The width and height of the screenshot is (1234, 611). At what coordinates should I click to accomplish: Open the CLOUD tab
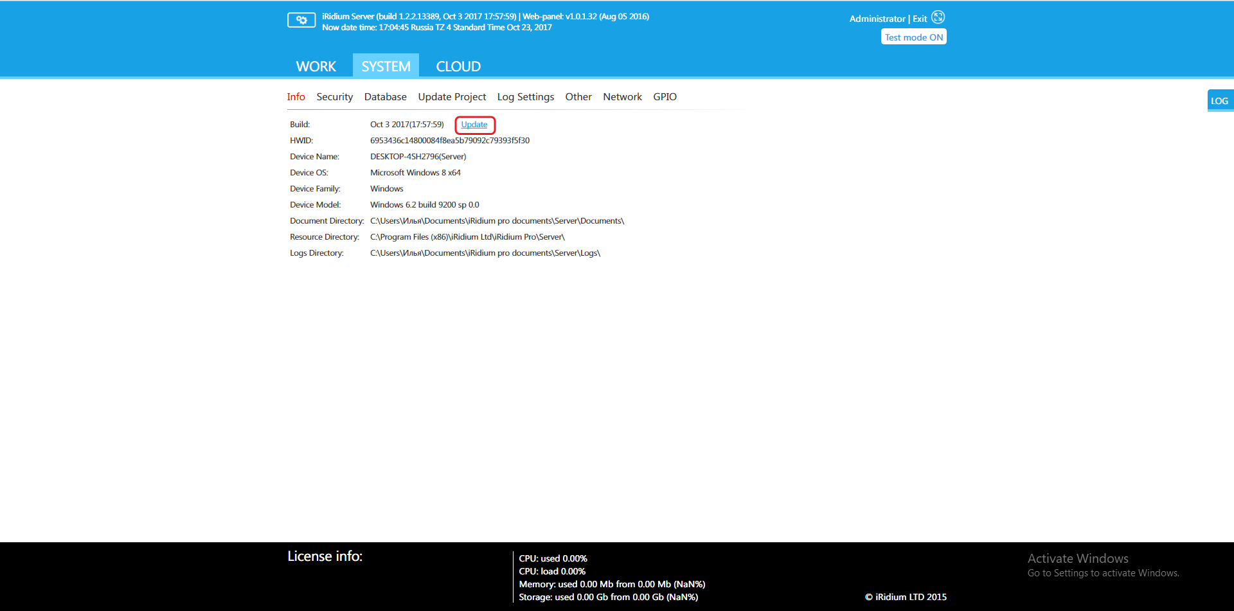click(x=458, y=66)
